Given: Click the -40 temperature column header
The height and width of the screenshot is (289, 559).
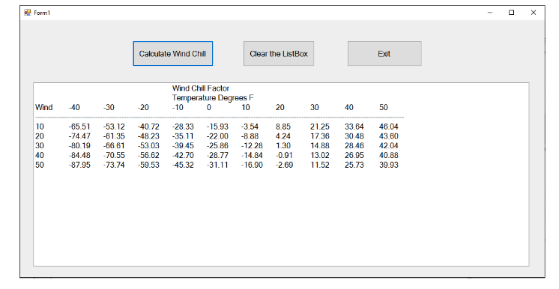Looking at the screenshot, I should pos(74,108).
